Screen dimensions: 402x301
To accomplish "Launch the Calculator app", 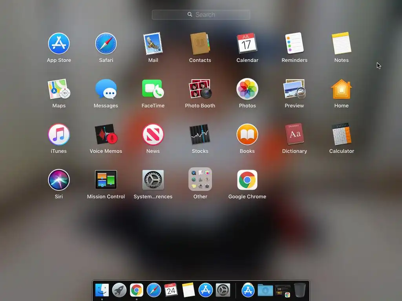I will pyautogui.click(x=342, y=134).
